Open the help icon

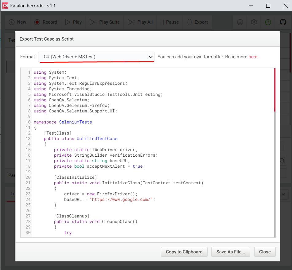click(268, 22)
